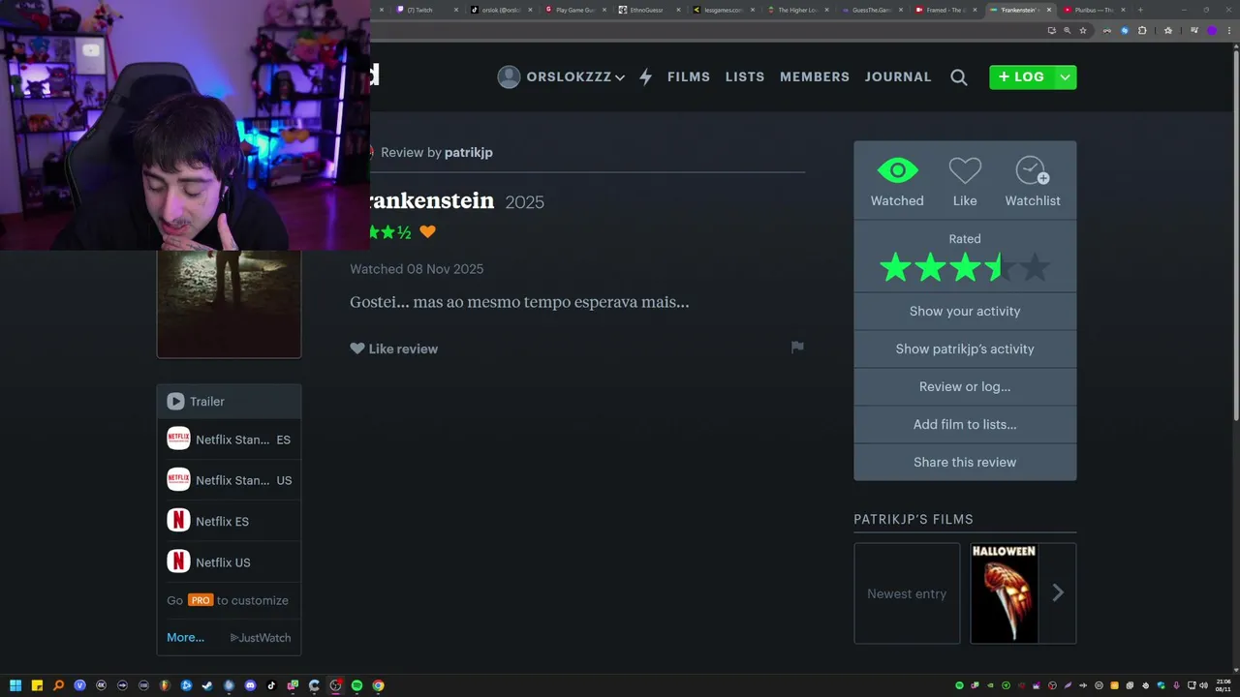Click the Newest entry placeholder
Viewport: 1240px width, 697px height.
click(907, 593)
